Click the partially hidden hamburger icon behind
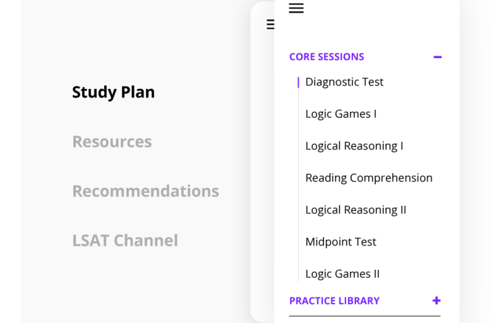The image size is (493, 323). (270, 24)
